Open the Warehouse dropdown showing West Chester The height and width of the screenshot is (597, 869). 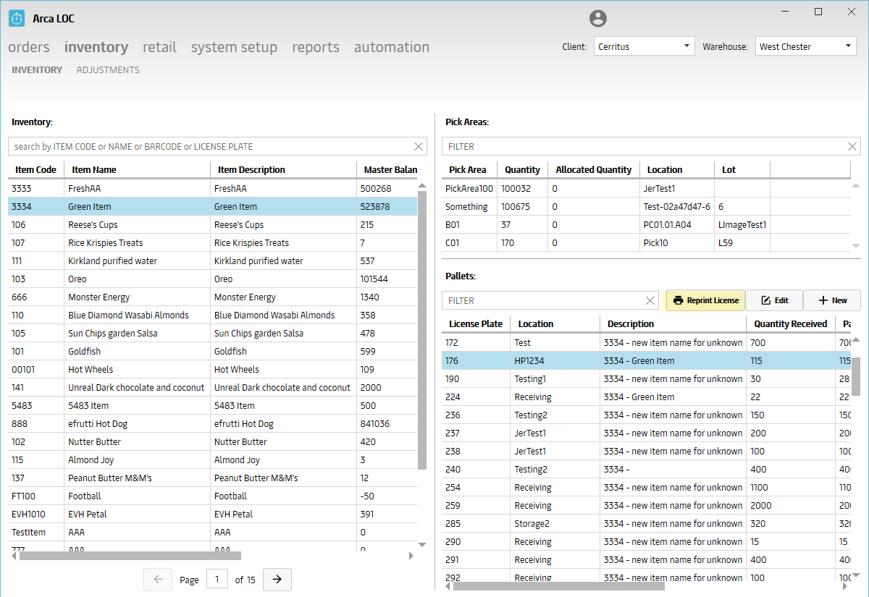[805, 46]
